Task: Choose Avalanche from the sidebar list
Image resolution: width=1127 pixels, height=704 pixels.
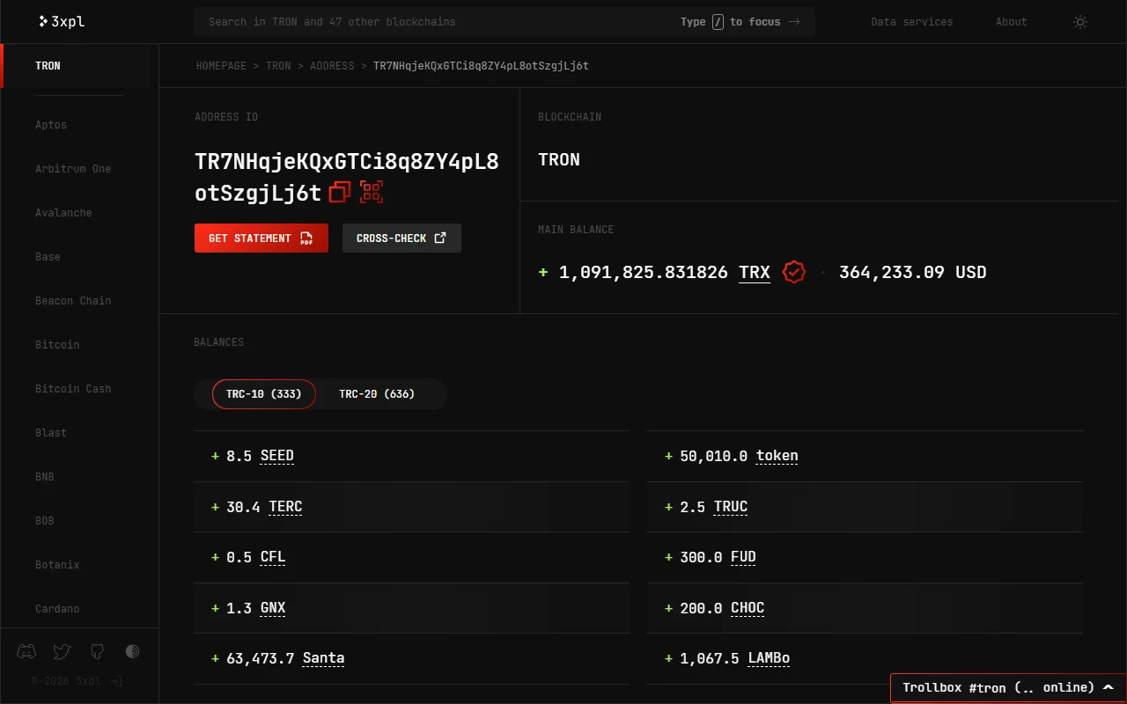Action: click(x=63, y=213)
